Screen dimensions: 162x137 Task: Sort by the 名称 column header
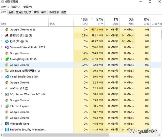(24, 22)
